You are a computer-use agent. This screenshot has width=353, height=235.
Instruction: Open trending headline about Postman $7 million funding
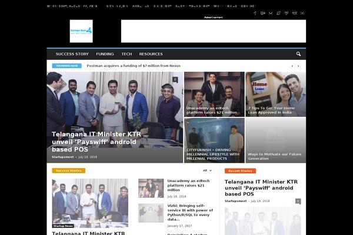tap(134, 66)
